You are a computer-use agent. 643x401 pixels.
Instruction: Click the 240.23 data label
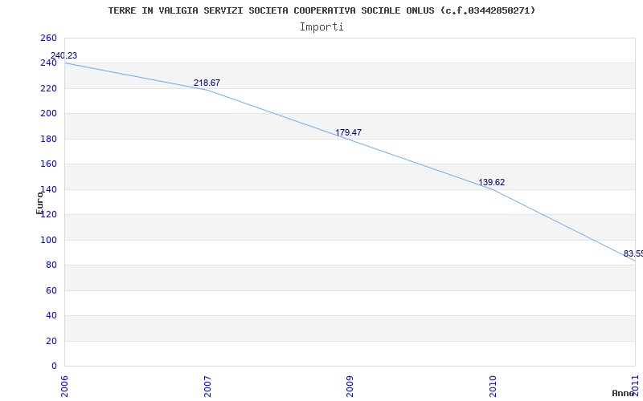coord(63,55)
